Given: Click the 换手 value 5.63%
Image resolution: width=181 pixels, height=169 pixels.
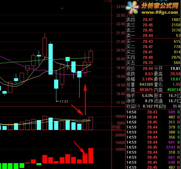Looking at the screenshot, I should 148,96.
